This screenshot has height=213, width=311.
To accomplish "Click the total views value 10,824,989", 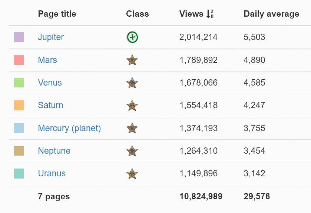I will pos(201,196).
